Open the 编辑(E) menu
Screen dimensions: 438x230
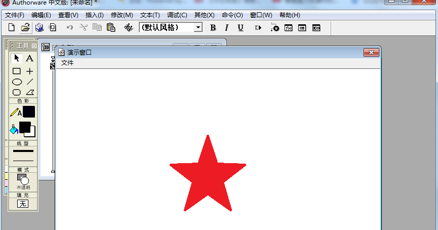[41, 15]
